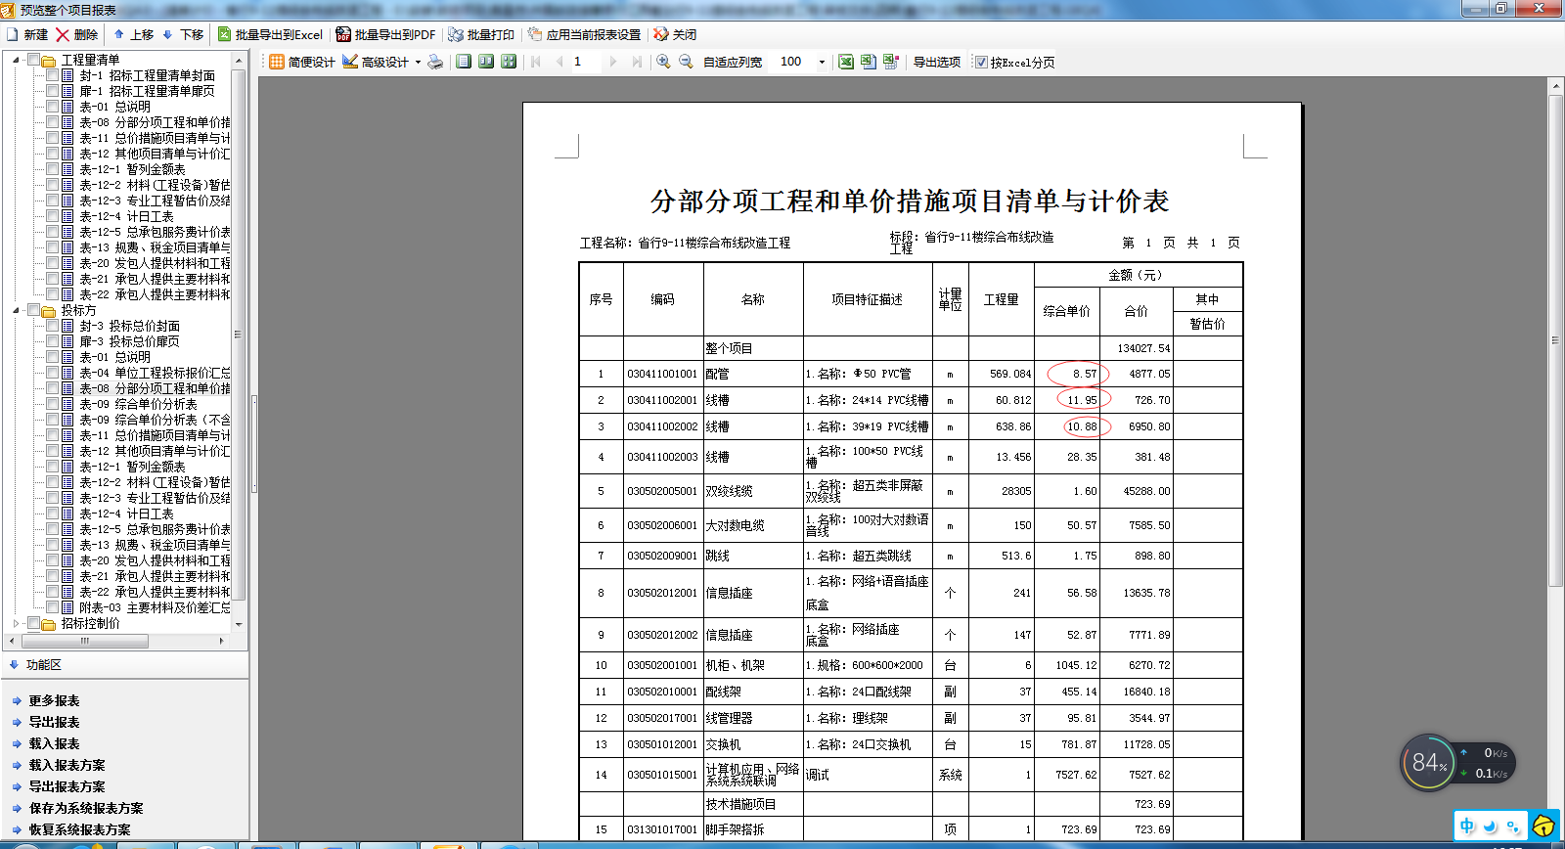The width and height of the screenshot is (1565, 849).
Task: Open the dropdown arrow beside 高级设计
Action: [x=418, y=62]
